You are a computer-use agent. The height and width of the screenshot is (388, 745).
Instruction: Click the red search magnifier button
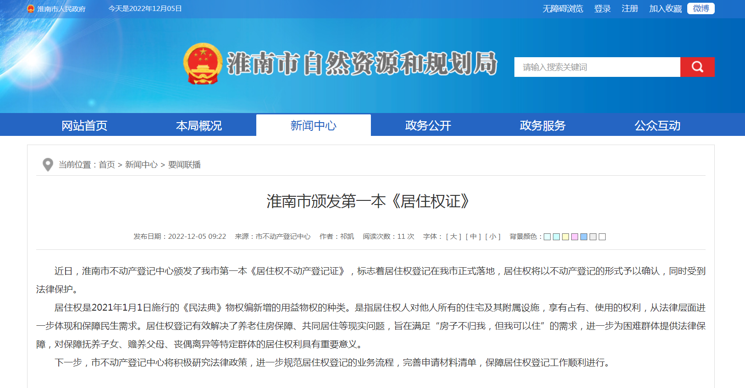(697, 67)
